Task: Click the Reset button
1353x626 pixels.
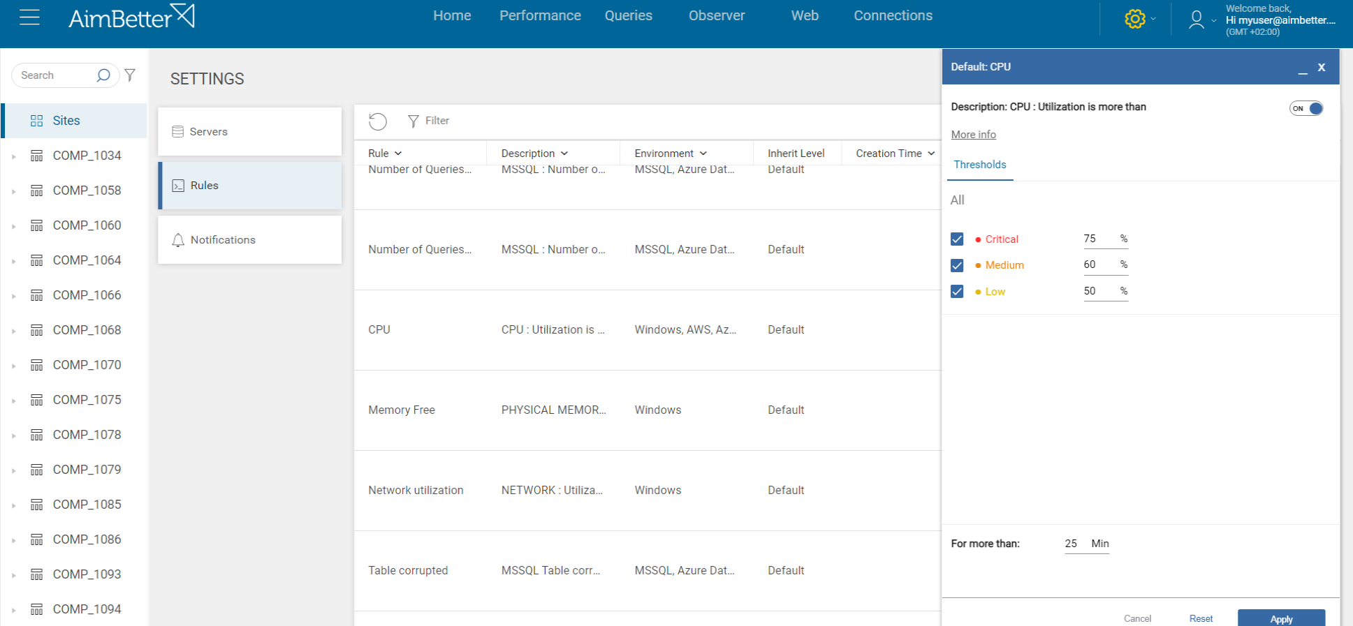Action: click(x=1201, y=619)
